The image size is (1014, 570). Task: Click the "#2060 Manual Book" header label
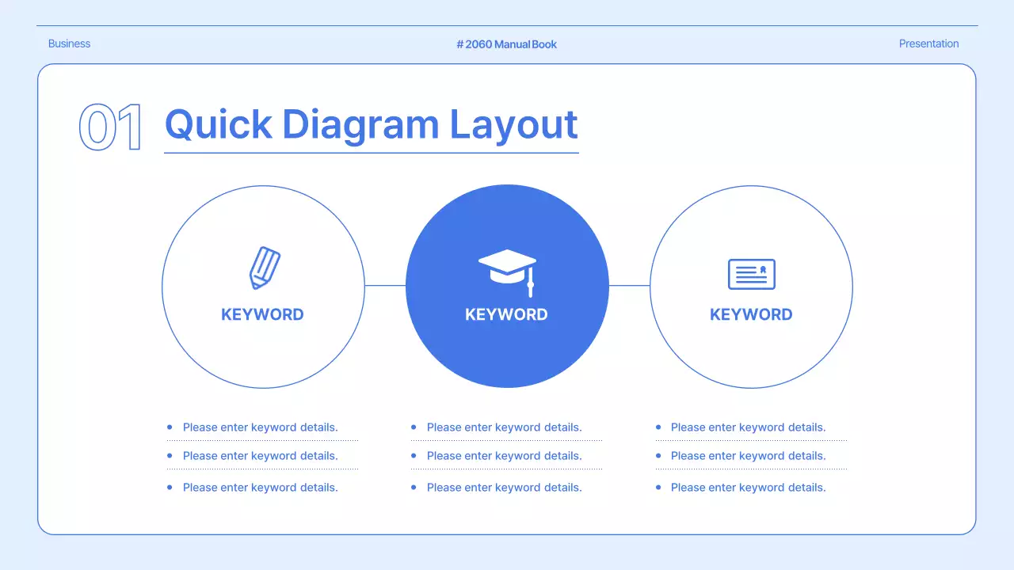click(507, 44)
